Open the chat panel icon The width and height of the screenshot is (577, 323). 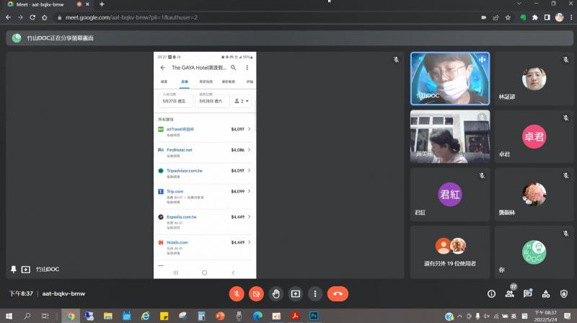tap(528, 293)
